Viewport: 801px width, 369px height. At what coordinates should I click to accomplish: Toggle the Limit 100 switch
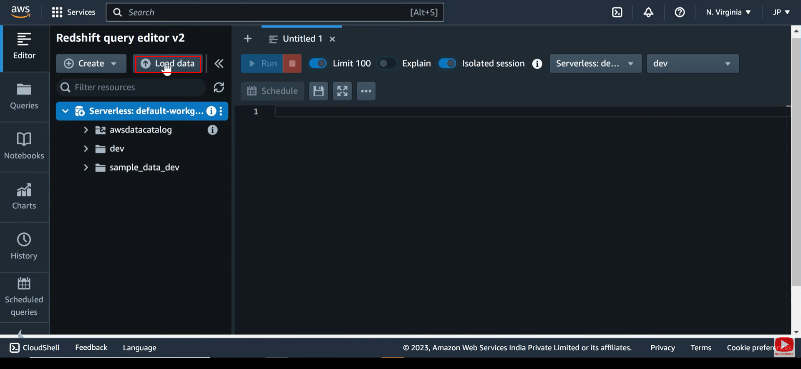pyautogui.click(x=318, y=63)
